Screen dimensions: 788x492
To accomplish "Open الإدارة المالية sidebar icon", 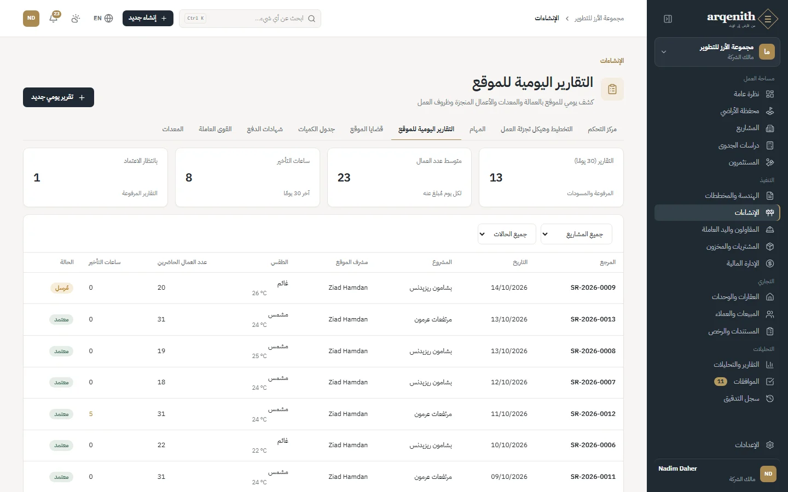I will (x=770, y=263).
